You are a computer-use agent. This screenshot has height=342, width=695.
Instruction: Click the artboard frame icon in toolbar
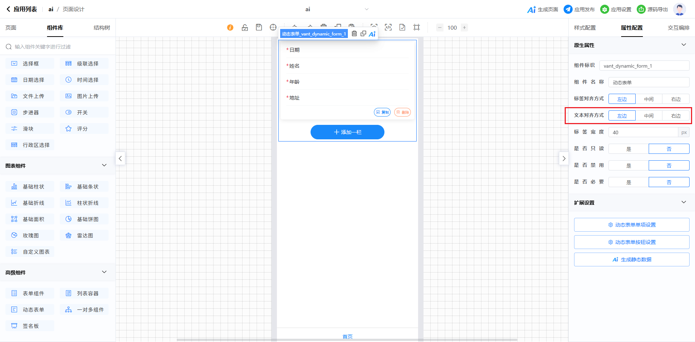[417, 28]
